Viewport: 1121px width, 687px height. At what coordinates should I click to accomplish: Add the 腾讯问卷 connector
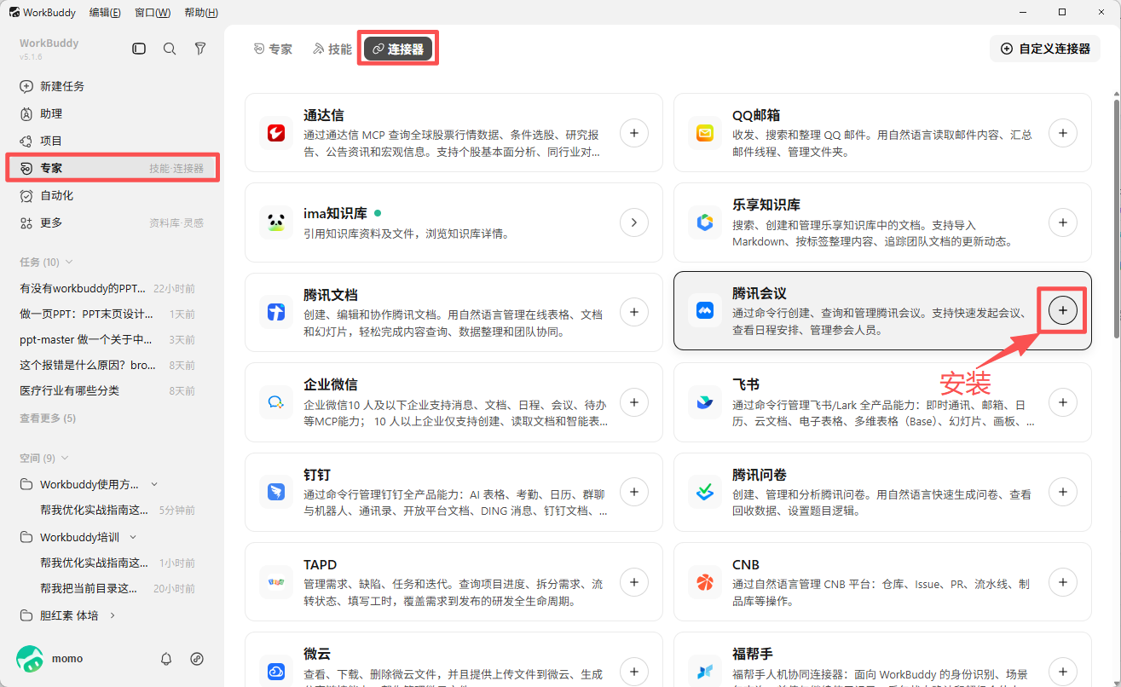point(1062,492)
